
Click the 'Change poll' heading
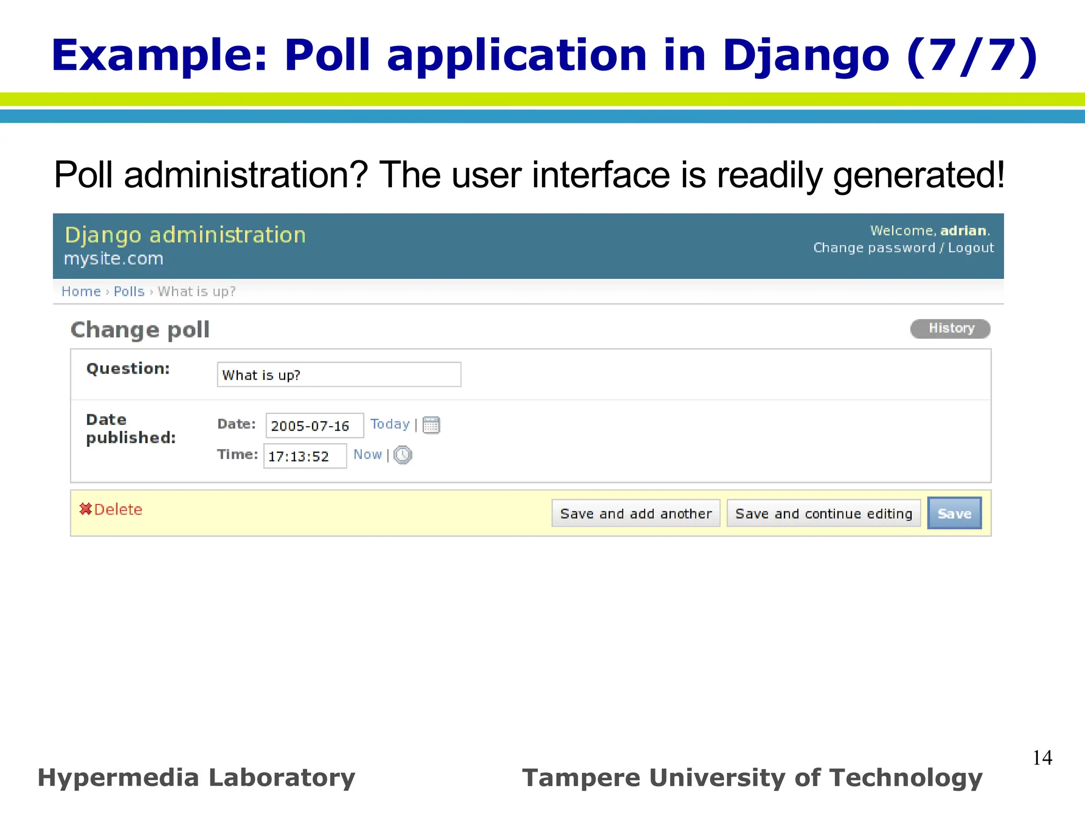point(140,330)
